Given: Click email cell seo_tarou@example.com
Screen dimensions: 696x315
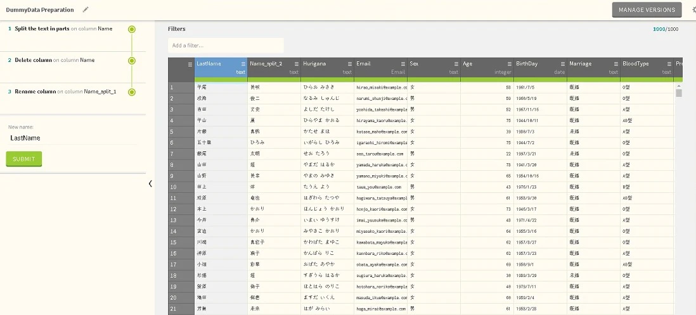Looking at the screenshot, I should point(381,154).
